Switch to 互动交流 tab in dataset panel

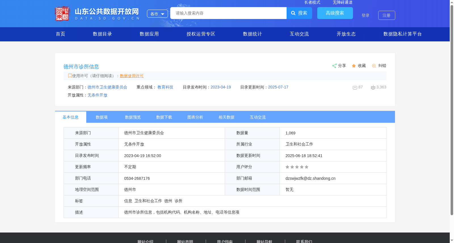[x=258, y=117]
